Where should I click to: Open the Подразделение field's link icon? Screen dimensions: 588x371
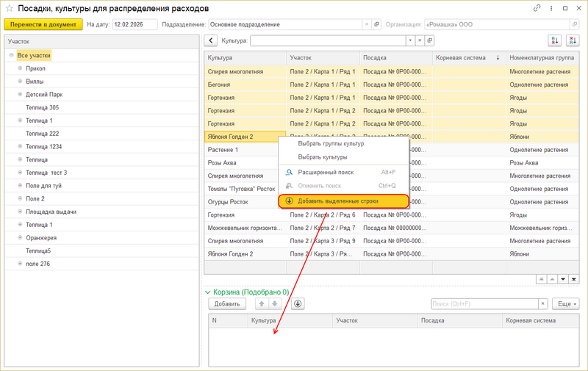click(377, 24)
